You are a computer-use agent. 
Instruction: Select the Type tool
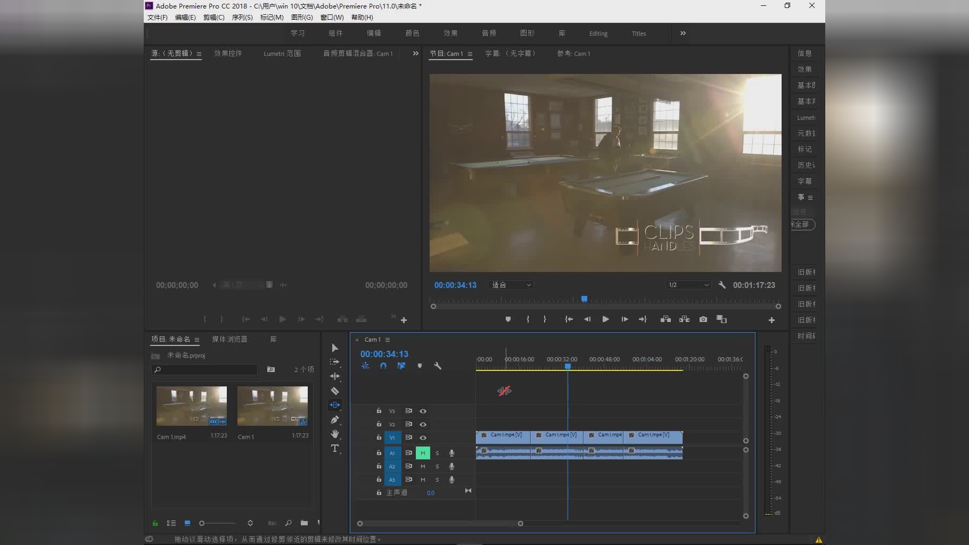335,448
